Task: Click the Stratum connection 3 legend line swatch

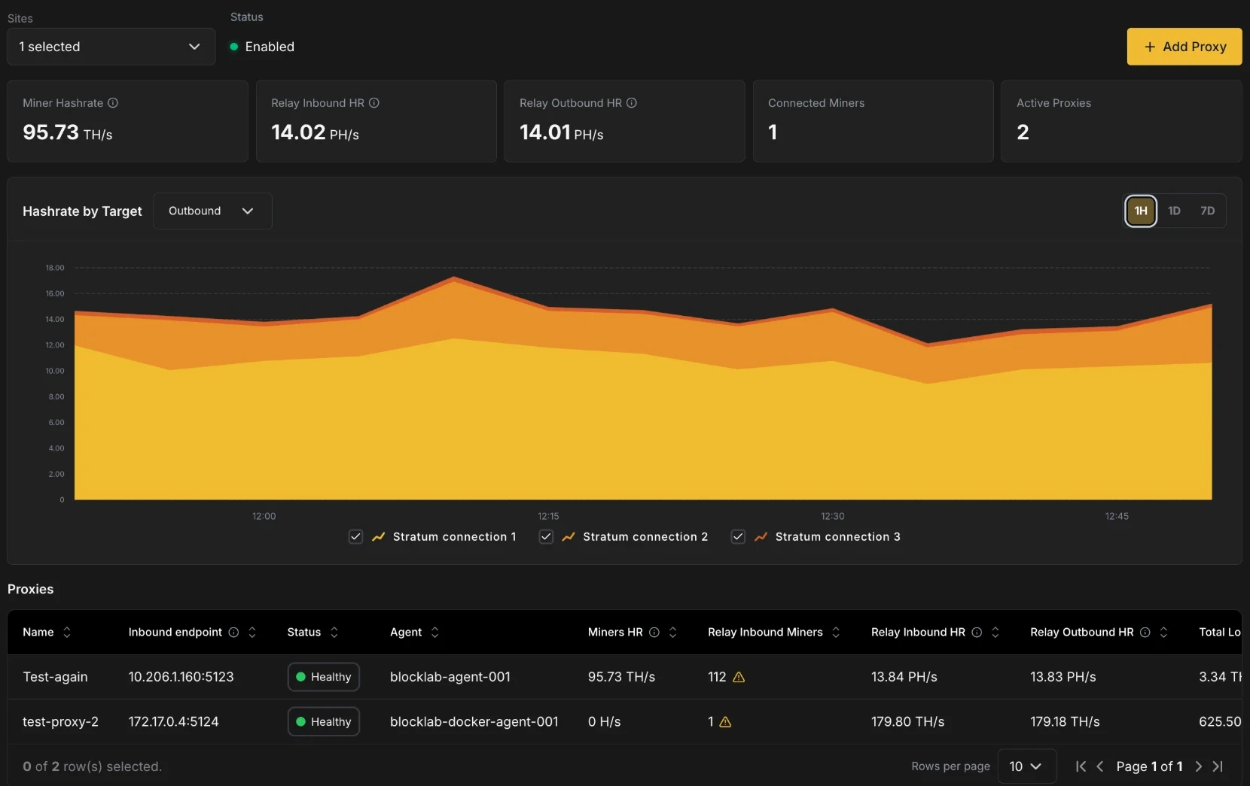Action: pos(761,536)
